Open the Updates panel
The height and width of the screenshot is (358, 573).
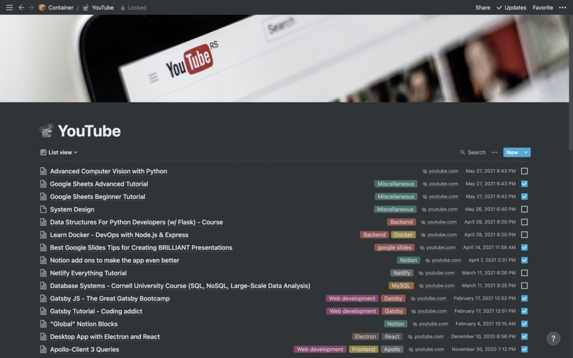coord(511,7)
